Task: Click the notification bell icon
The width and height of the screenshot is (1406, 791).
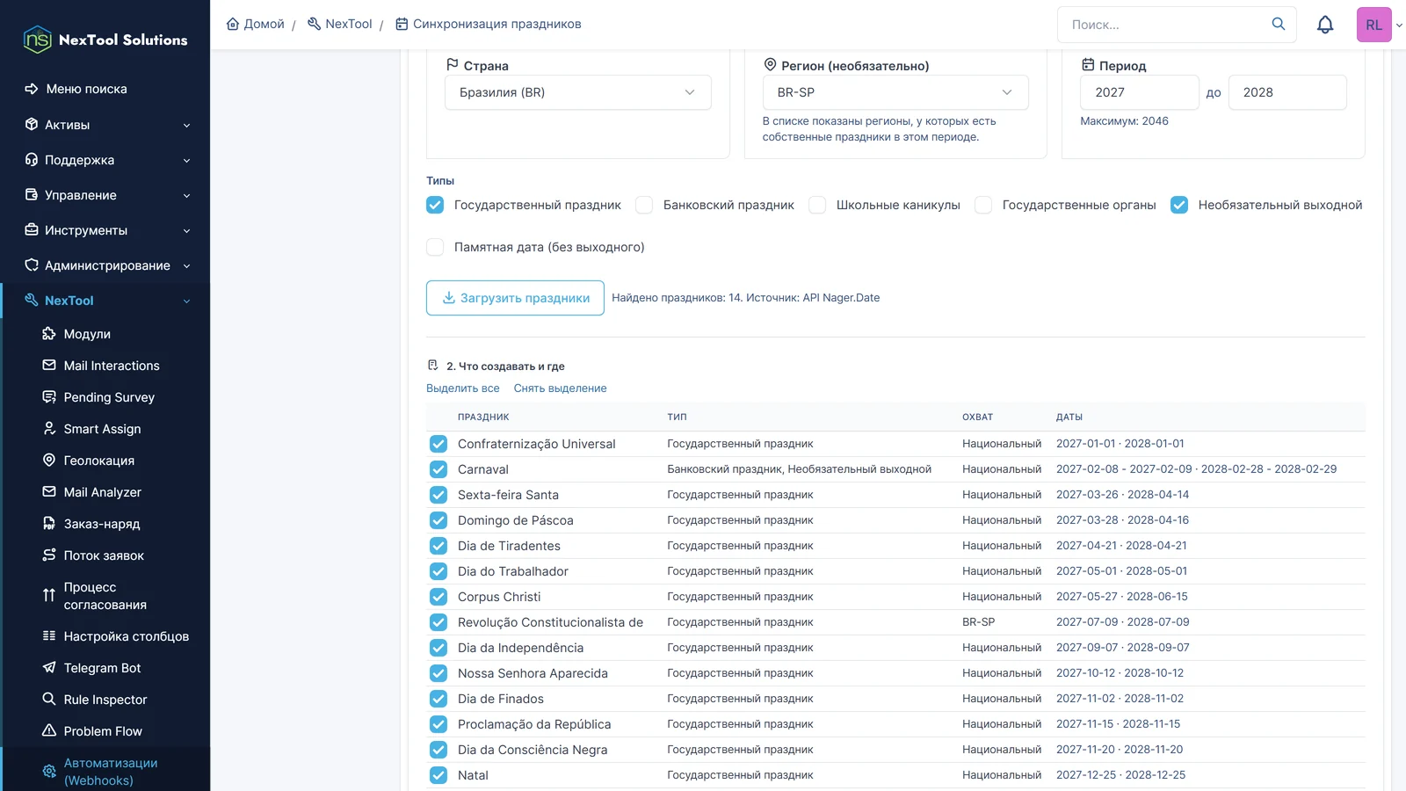Action: point(1325,25)
